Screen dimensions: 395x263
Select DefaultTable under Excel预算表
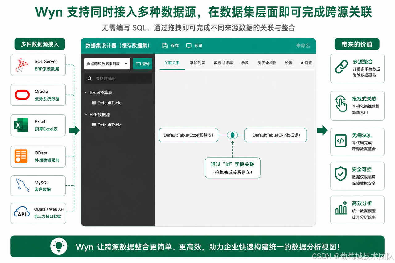pyautogui.click(x=110, y=103)
